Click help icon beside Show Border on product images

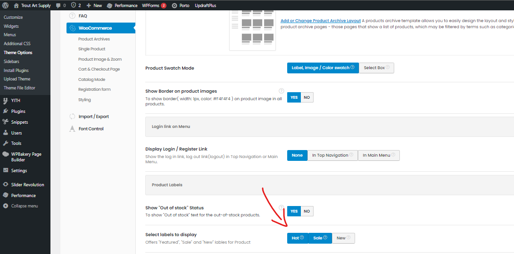point(281,91)
